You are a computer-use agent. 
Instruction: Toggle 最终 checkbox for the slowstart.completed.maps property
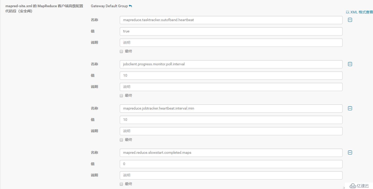121,184
